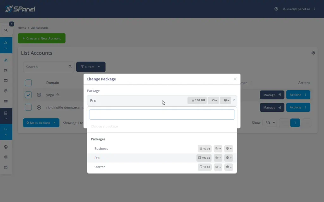Expand the yoga.life row details
The image size is (324, 202).
pos(39,95)
